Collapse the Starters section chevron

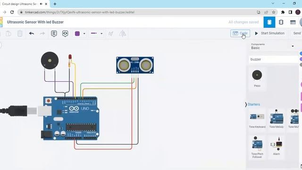[x=246, y=104]
